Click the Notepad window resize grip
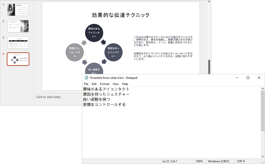The width and height of the screenshot is (265, 164). tap(263, 162)
